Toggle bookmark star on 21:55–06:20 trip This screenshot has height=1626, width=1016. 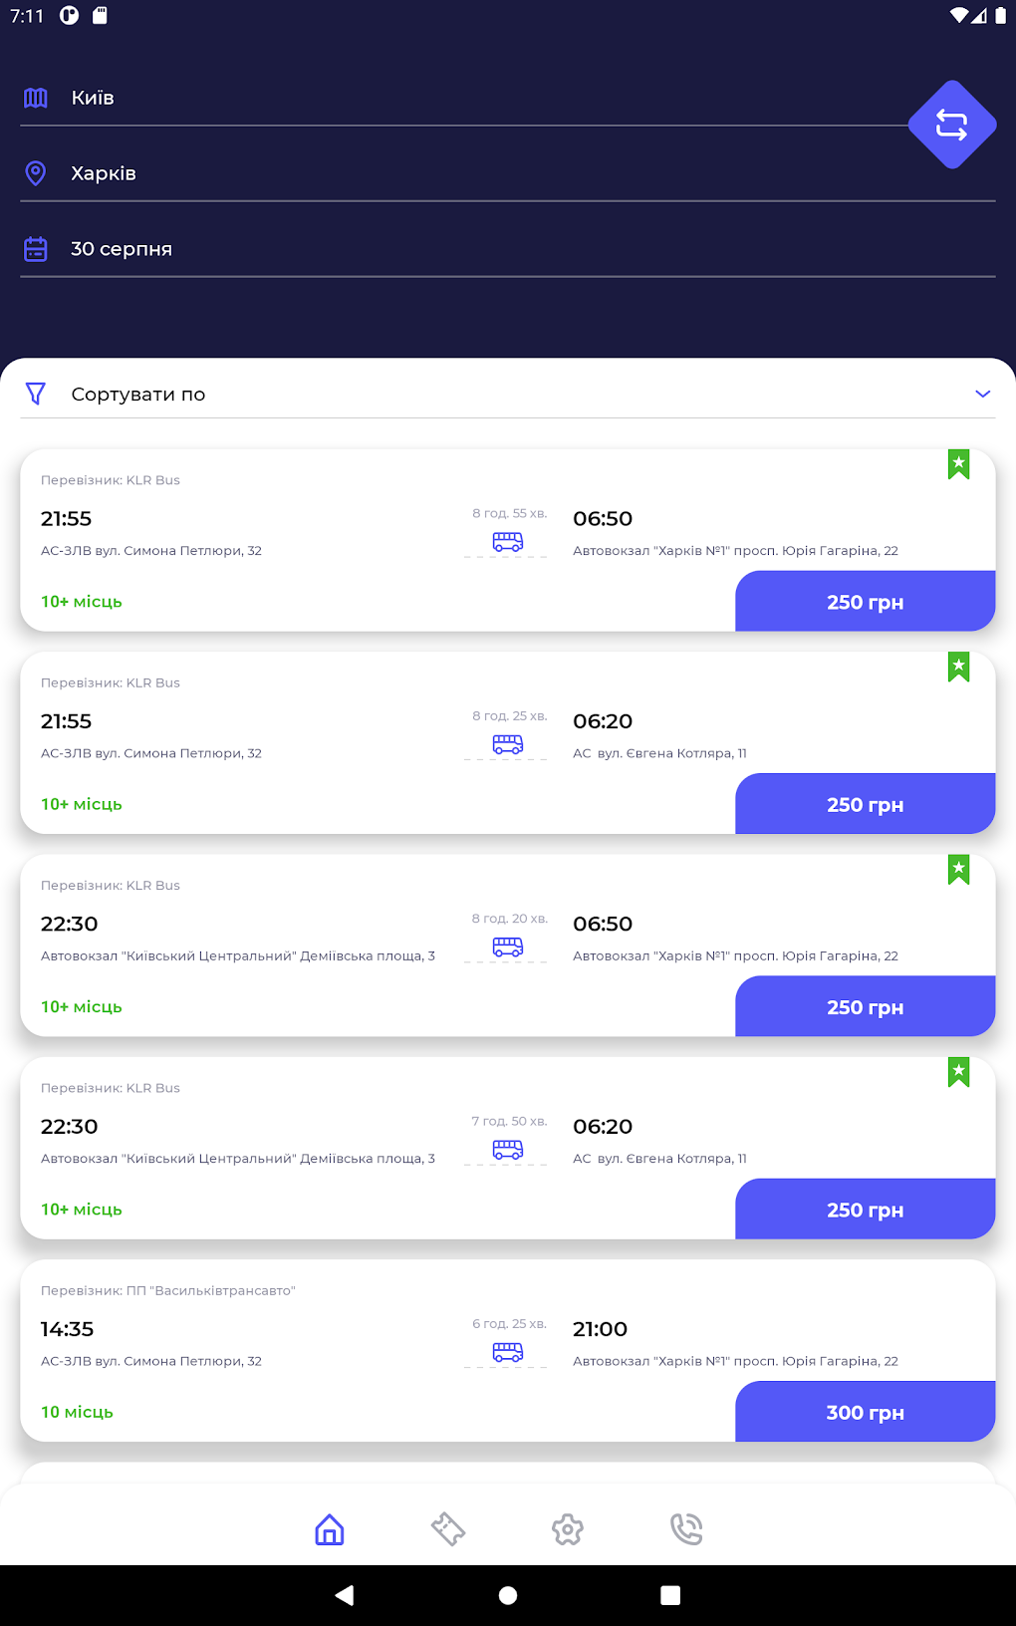[958, 667]
